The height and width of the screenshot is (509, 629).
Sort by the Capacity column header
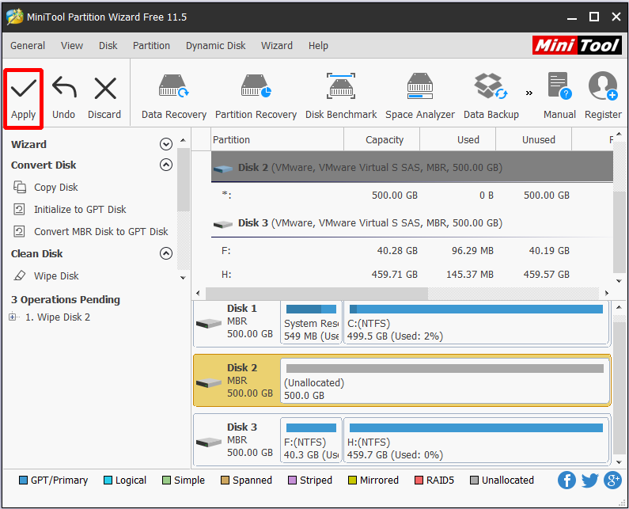(382, 139)
